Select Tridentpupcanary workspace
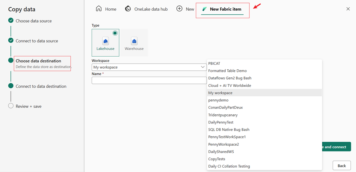The height and width of the screenshot is (172, 356). (264, 115)
